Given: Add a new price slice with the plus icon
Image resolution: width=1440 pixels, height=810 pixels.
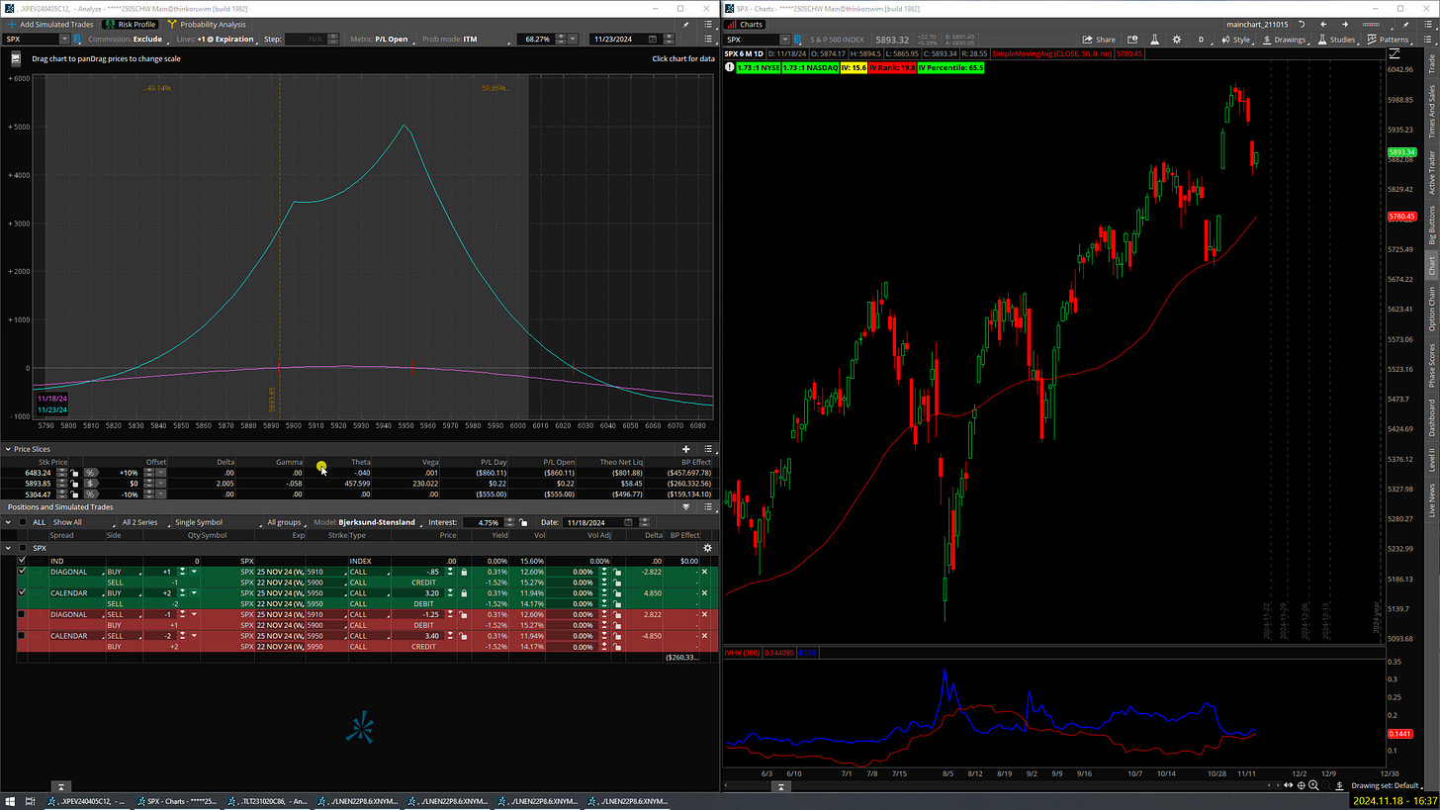Looking at the screenshot, I should (685, 449).
